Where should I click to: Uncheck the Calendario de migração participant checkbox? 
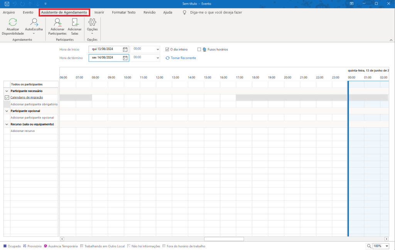7,98
